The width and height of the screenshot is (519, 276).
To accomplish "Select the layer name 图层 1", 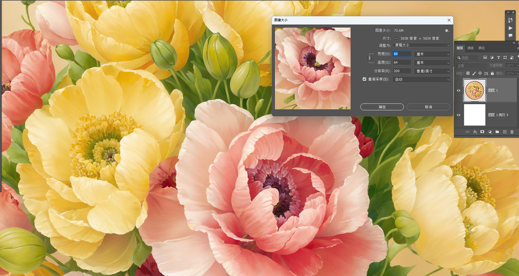I will [493, 90].
